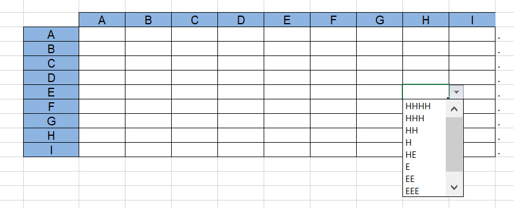This screenshot has height=208, width=514.
Task: Click the gray scrollbar thumb in list
Action: [x=454, y=144]
